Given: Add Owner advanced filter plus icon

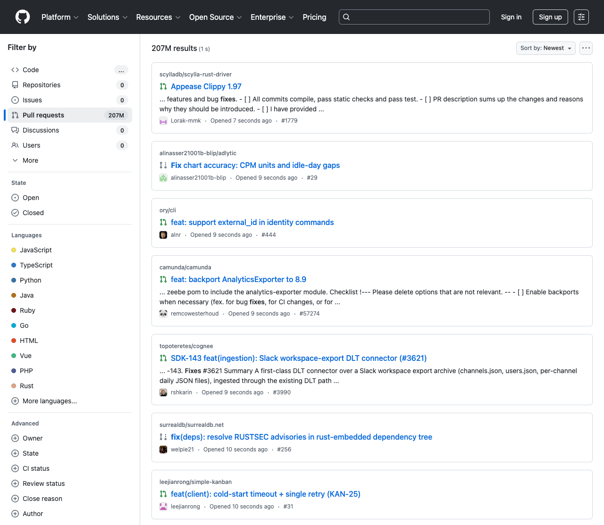Looking at the screenshot, I should 15,438.
